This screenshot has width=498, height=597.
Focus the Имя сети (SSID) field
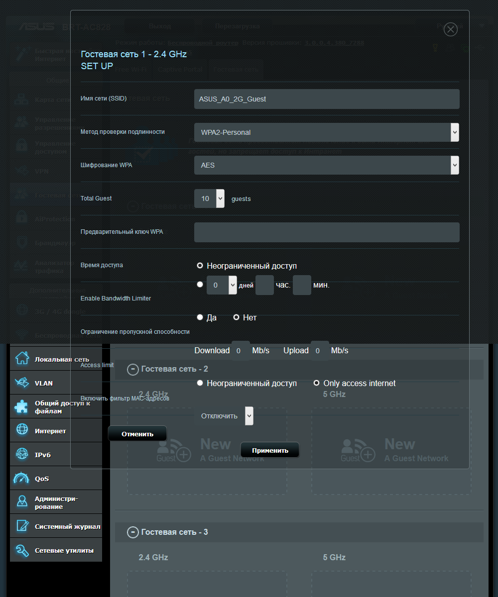[326, 99]
